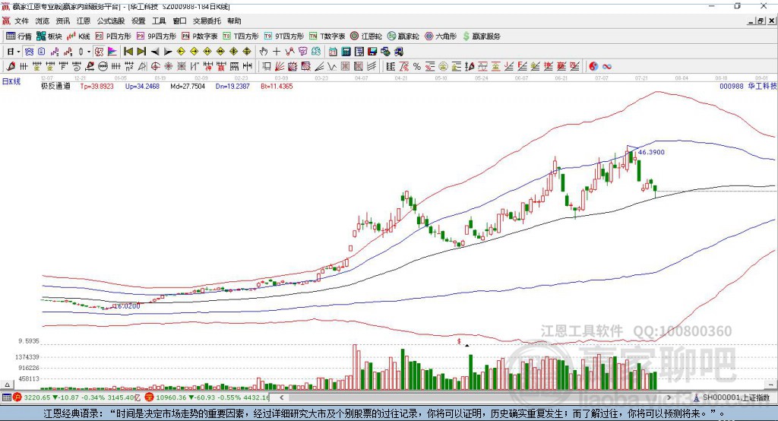Select the rectangle shape drawing tool
Screen dimensions: 778x421
tap(267, 67)
